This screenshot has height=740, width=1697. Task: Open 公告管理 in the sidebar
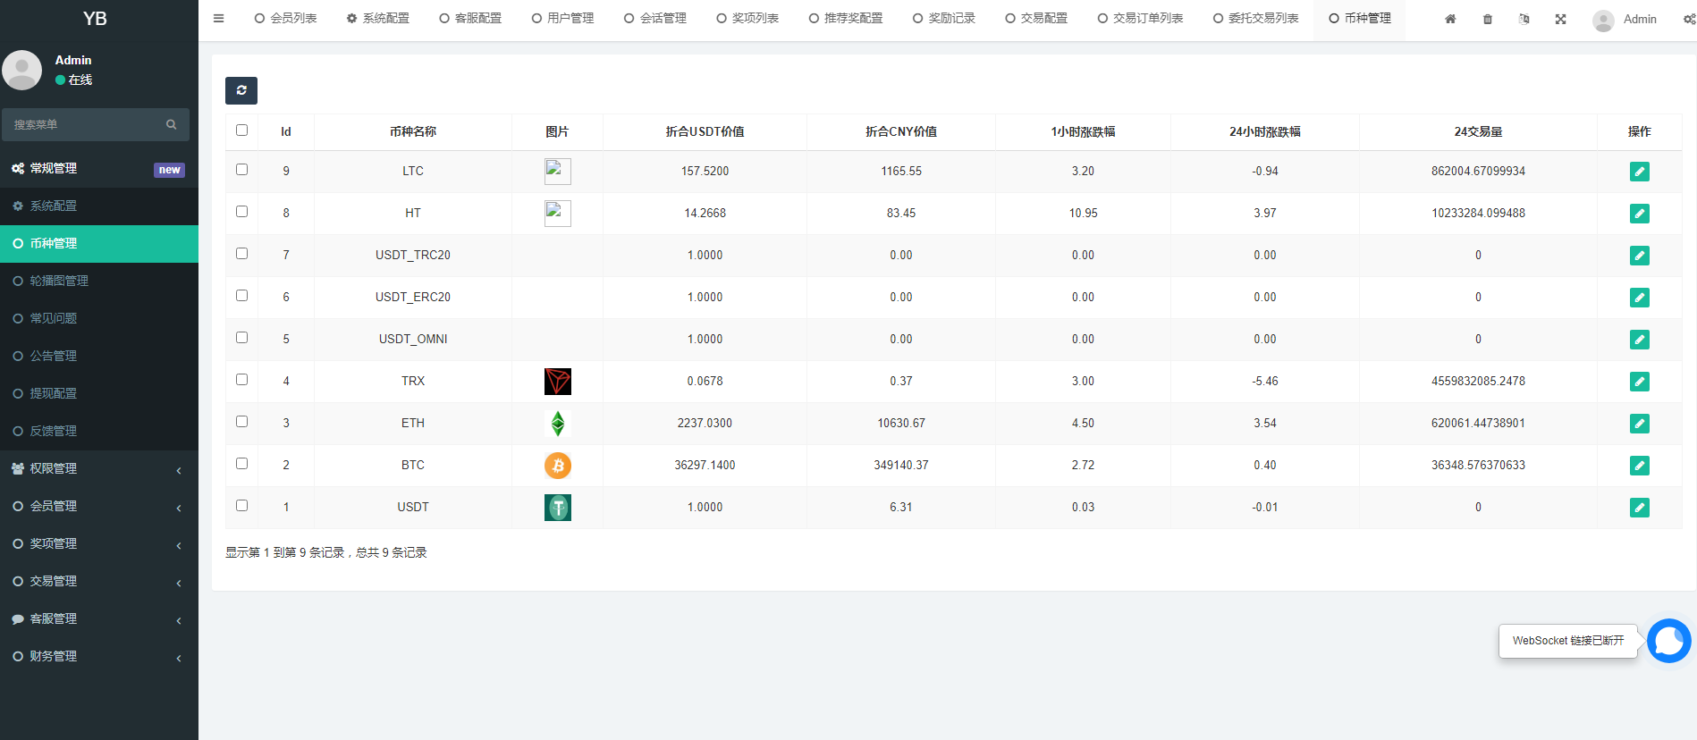[54, 356]
